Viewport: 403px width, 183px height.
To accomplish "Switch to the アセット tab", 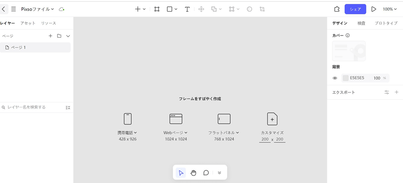I will tap(28, 23).
